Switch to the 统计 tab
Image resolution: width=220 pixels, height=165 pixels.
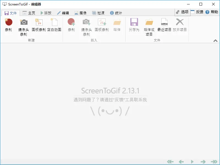coord(116,13)
